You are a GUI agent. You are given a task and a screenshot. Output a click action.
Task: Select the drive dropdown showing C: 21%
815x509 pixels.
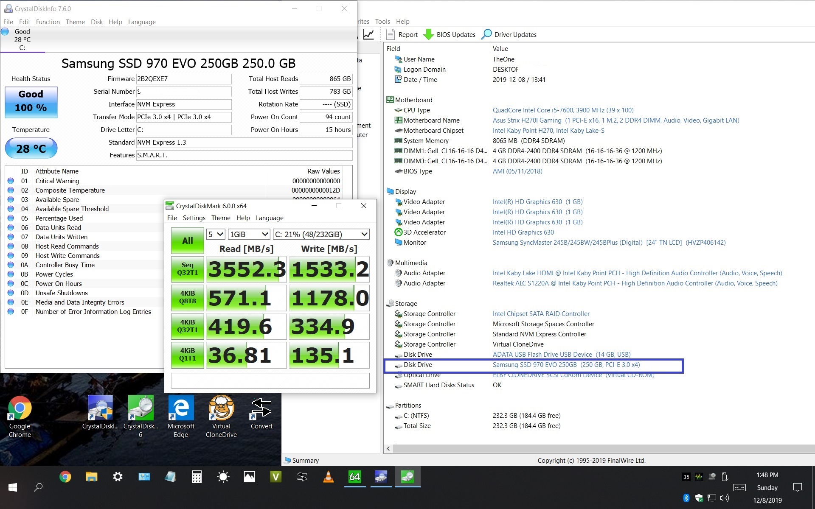pos(321,234)
